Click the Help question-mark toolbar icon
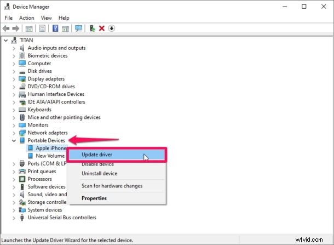This screenshot has height=245, width=334. pos(55,29)
